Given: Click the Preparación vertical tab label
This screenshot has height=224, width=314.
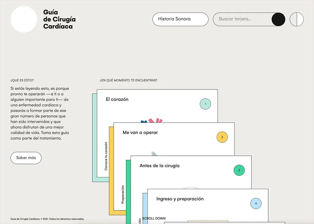Looking at the screenshot, I should [x=123, y=194].
